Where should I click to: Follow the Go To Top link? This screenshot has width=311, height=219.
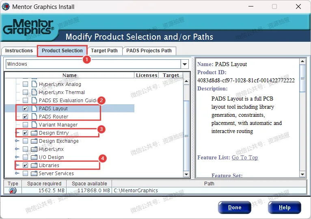point(245,157)
